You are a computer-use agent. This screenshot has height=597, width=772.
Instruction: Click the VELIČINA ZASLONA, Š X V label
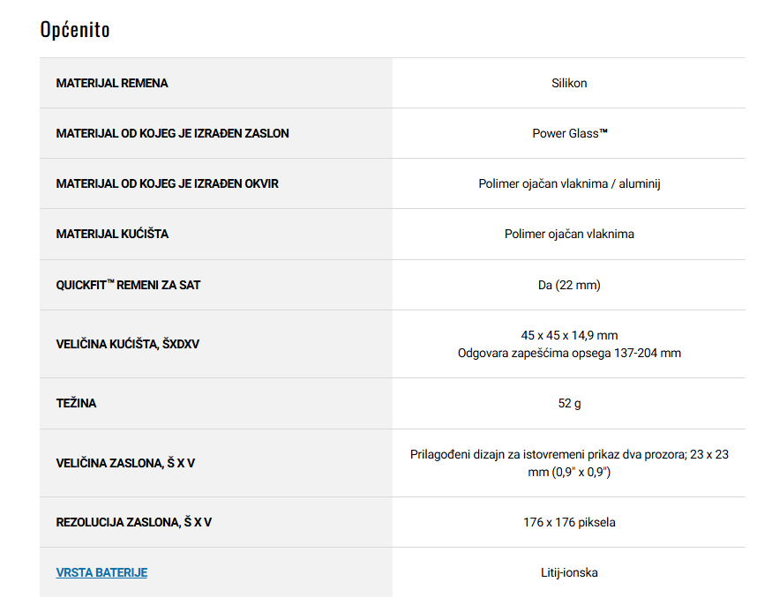click(125, 463)
